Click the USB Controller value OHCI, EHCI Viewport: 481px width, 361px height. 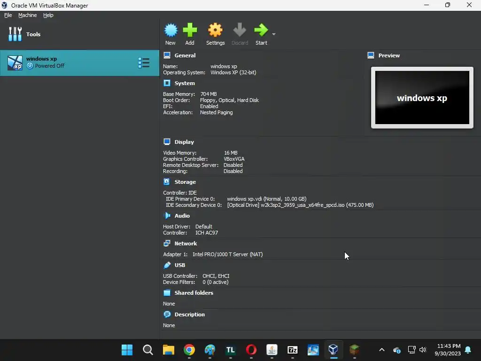[216, 276]
